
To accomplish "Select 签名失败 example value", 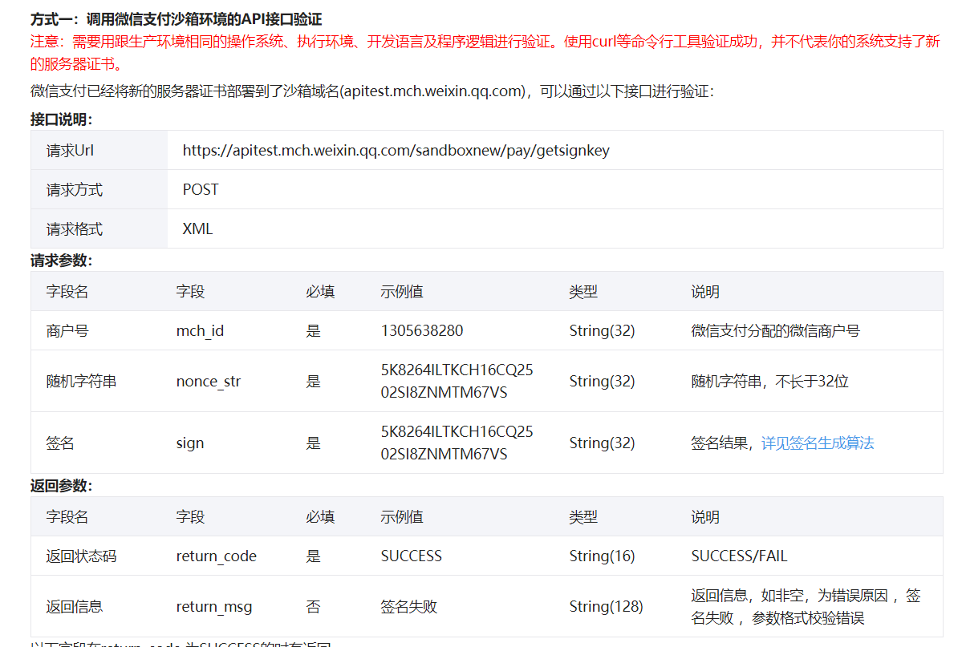I will pyautogui.click(x=408, y=607).
